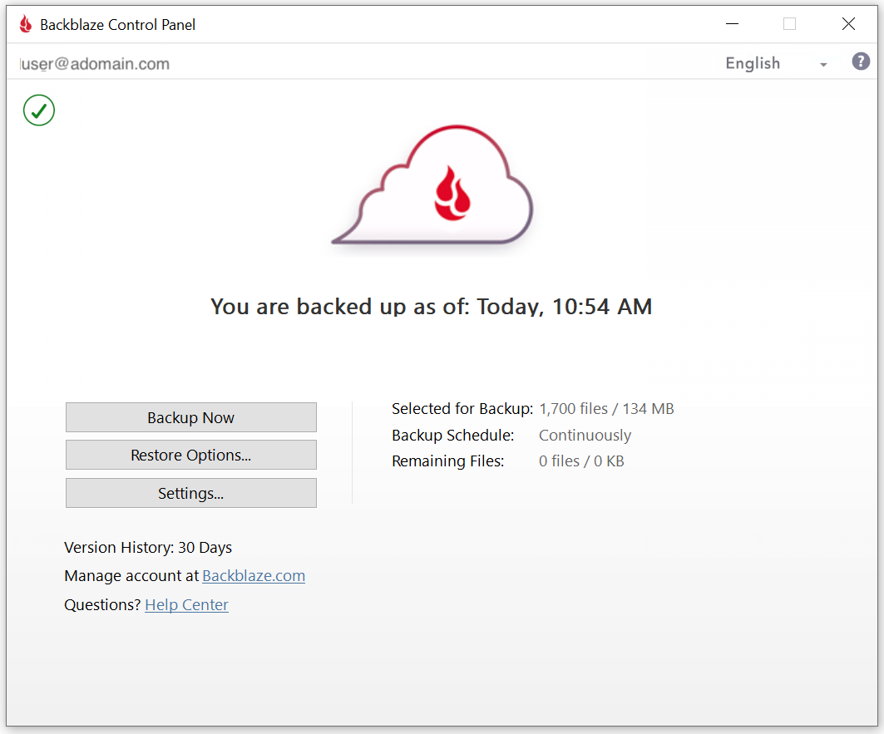Close the Backblaze Control Panel window

click(848, 23)
